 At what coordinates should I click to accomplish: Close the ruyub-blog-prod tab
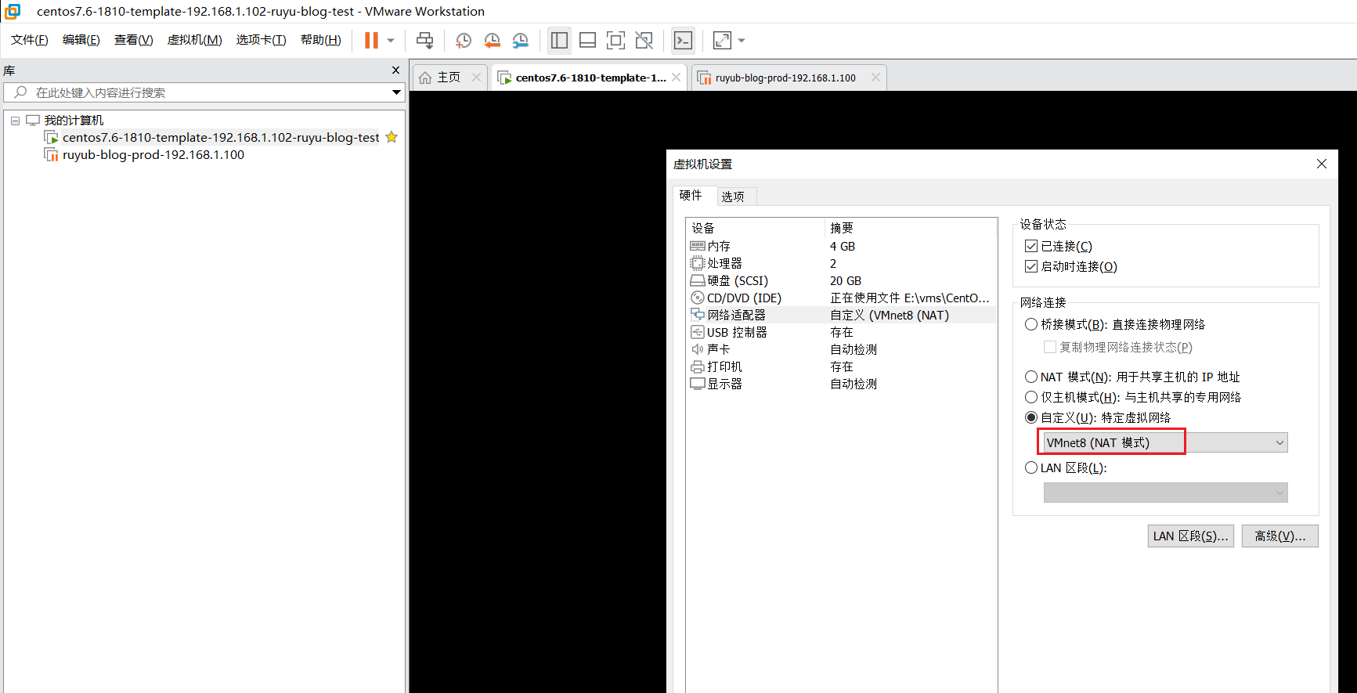pos(875,77)
